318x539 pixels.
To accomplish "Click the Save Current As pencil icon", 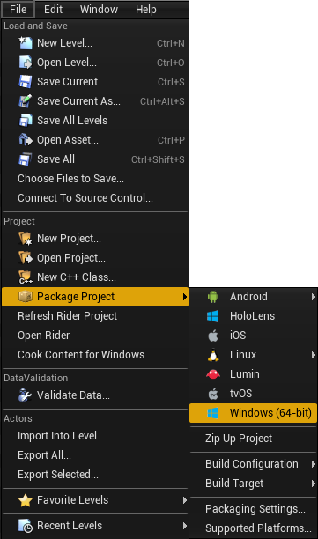I will coord(25,101).
